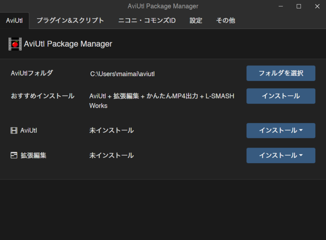The width and height of the screenshot is (326, 240).
Task: Click the AviUtl Package Manager heading text
Action: point(68,44)
